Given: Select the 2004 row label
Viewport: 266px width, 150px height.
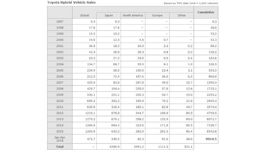Looking at the screenshot, I should [60, 64].
